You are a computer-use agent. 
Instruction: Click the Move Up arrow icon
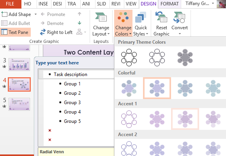click(79, 14)
